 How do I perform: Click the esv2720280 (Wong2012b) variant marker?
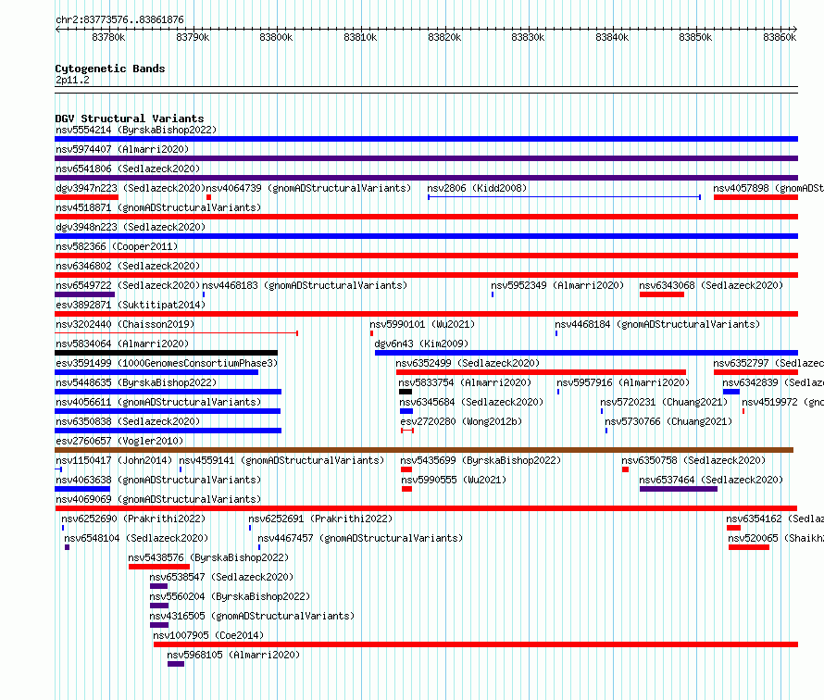point(407,431)
